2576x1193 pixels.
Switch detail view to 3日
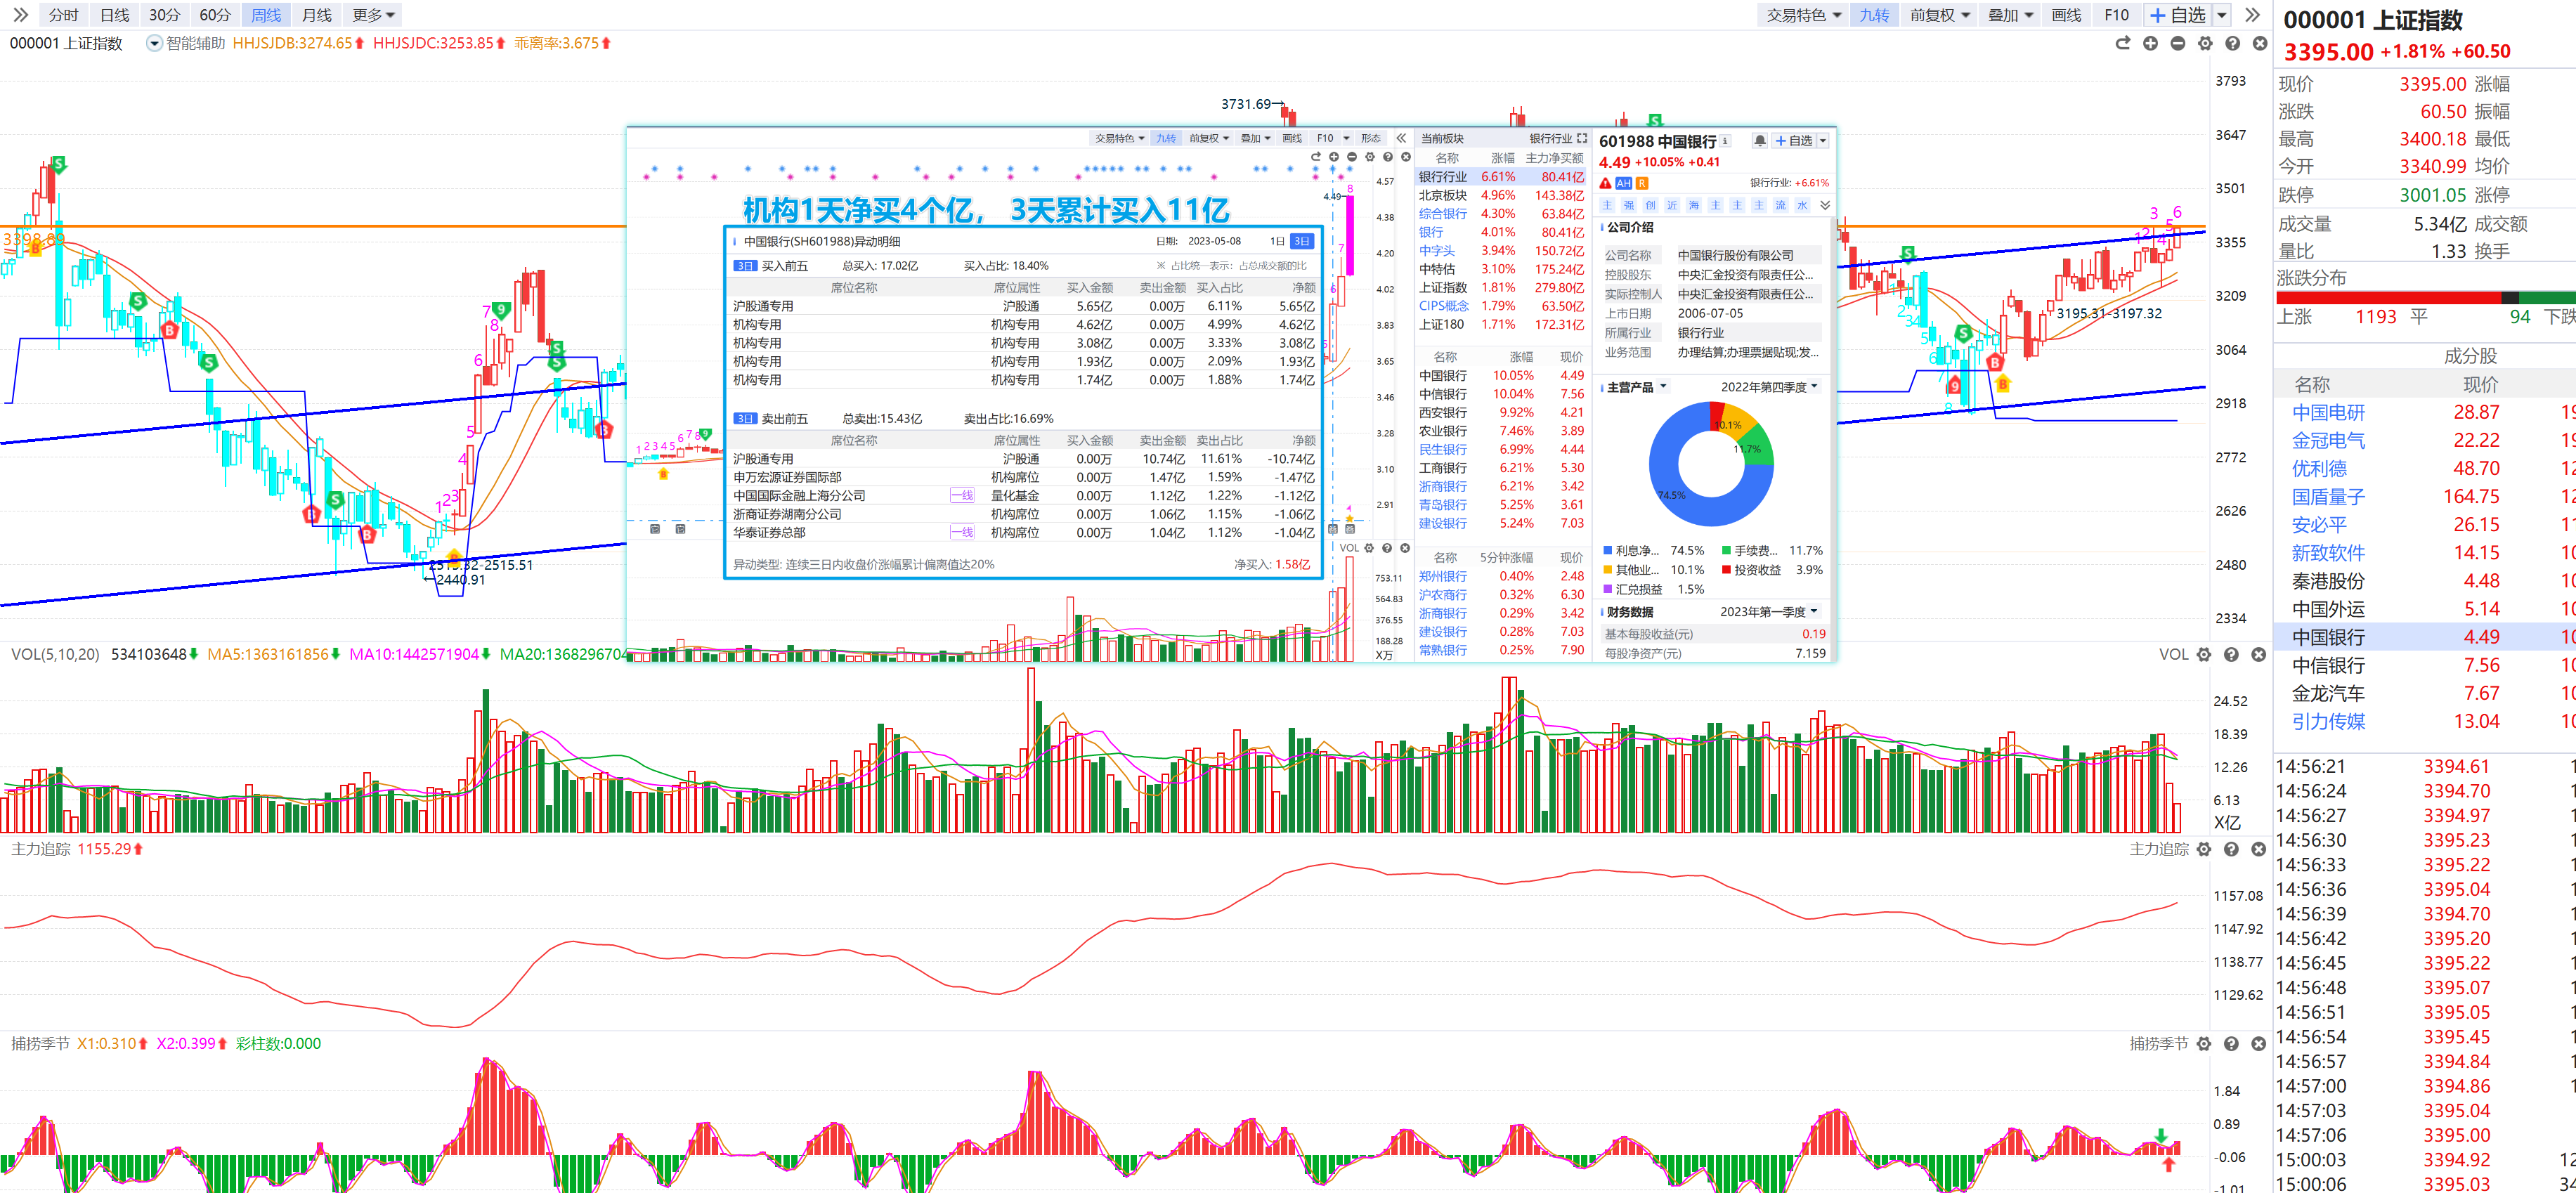[1301, 241]
